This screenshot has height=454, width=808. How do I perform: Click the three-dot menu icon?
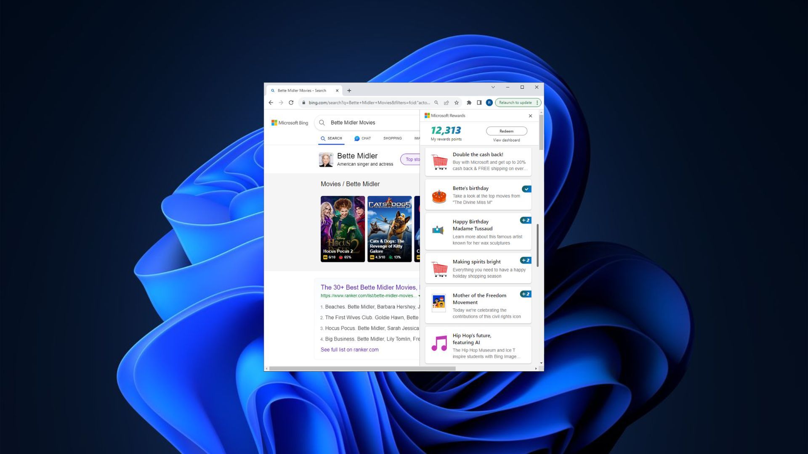click(x=536, y=103)
